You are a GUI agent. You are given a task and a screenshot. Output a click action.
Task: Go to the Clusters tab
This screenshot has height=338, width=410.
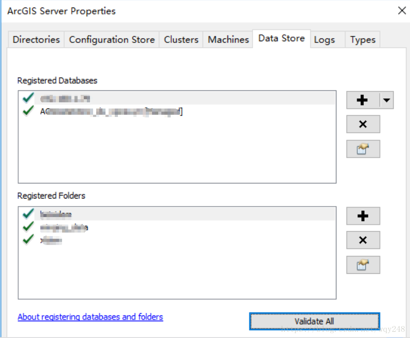point(181,40)
